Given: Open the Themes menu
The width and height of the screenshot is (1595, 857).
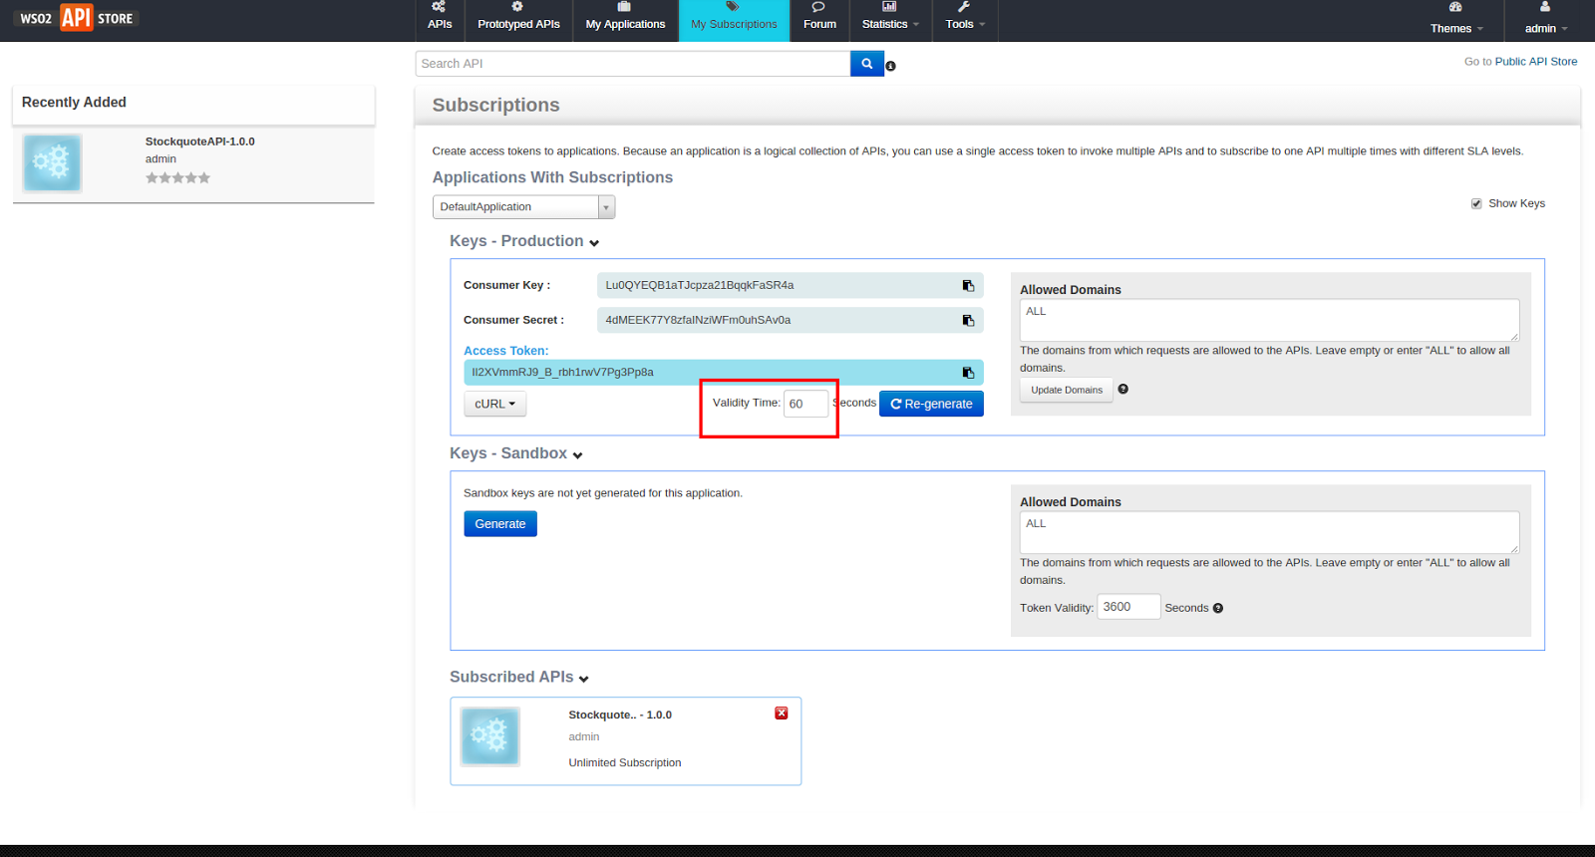Looking at the screenshot, I should click(x=1456, y=21).
